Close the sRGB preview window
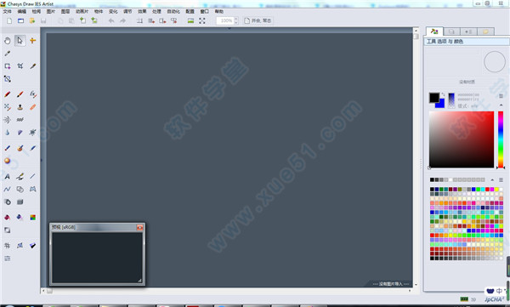 click(140, 227)
